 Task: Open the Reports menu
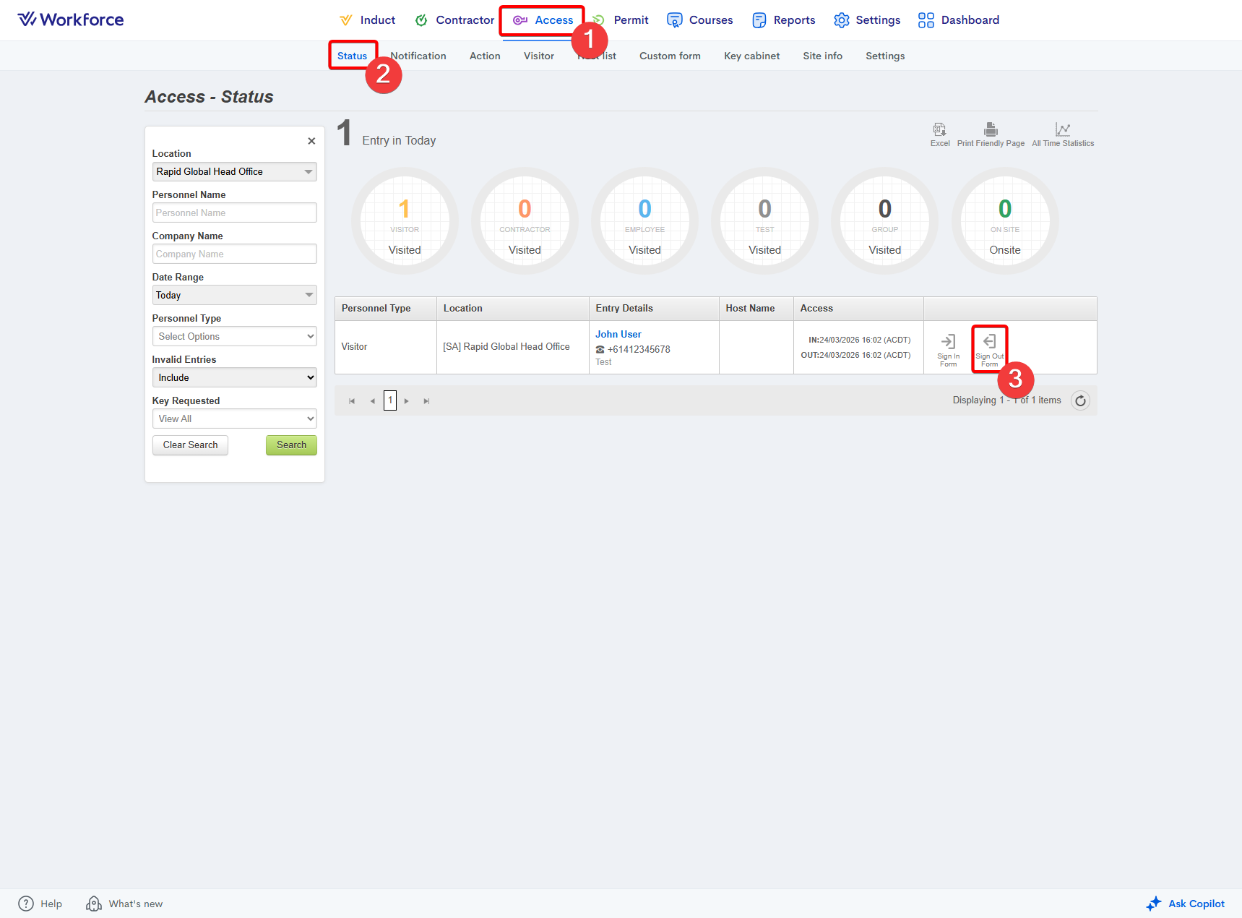point(784,20)
